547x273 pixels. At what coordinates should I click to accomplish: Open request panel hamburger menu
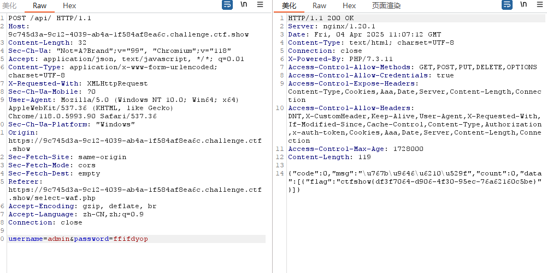point(260,4)
